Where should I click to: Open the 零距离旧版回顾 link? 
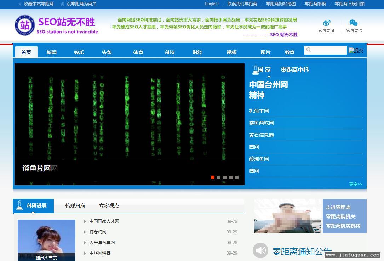349,4
